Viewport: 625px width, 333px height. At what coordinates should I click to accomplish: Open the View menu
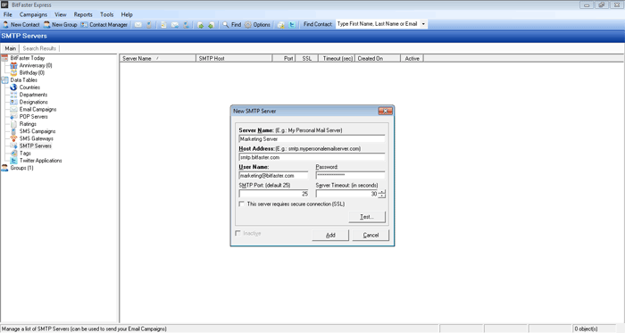point(60,14)
